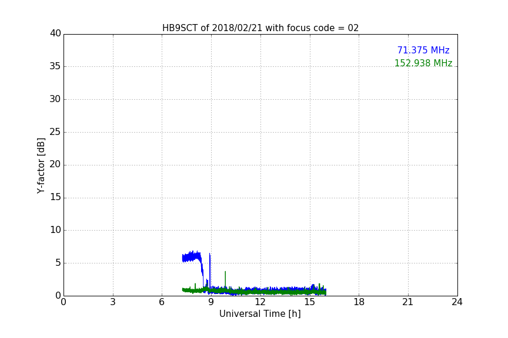Click the x-axis tick label 3
The image size is (508, 338).
pyautogui.click(x=113, y=302)
